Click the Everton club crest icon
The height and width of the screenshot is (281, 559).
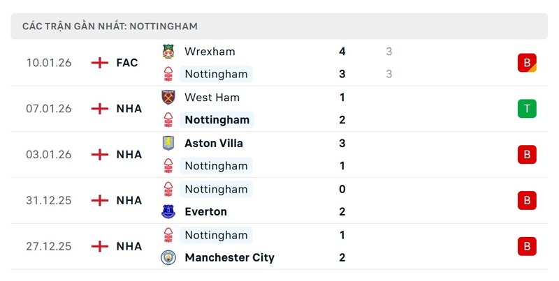168,212
